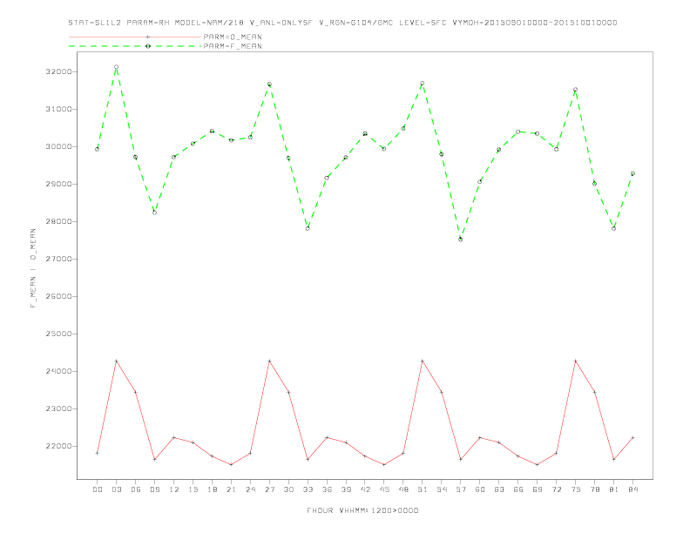The width and height of the screenshot is (690, 533).
Task: Click the O_MEAN peak marker at hour 75
Action: point(575,361)
